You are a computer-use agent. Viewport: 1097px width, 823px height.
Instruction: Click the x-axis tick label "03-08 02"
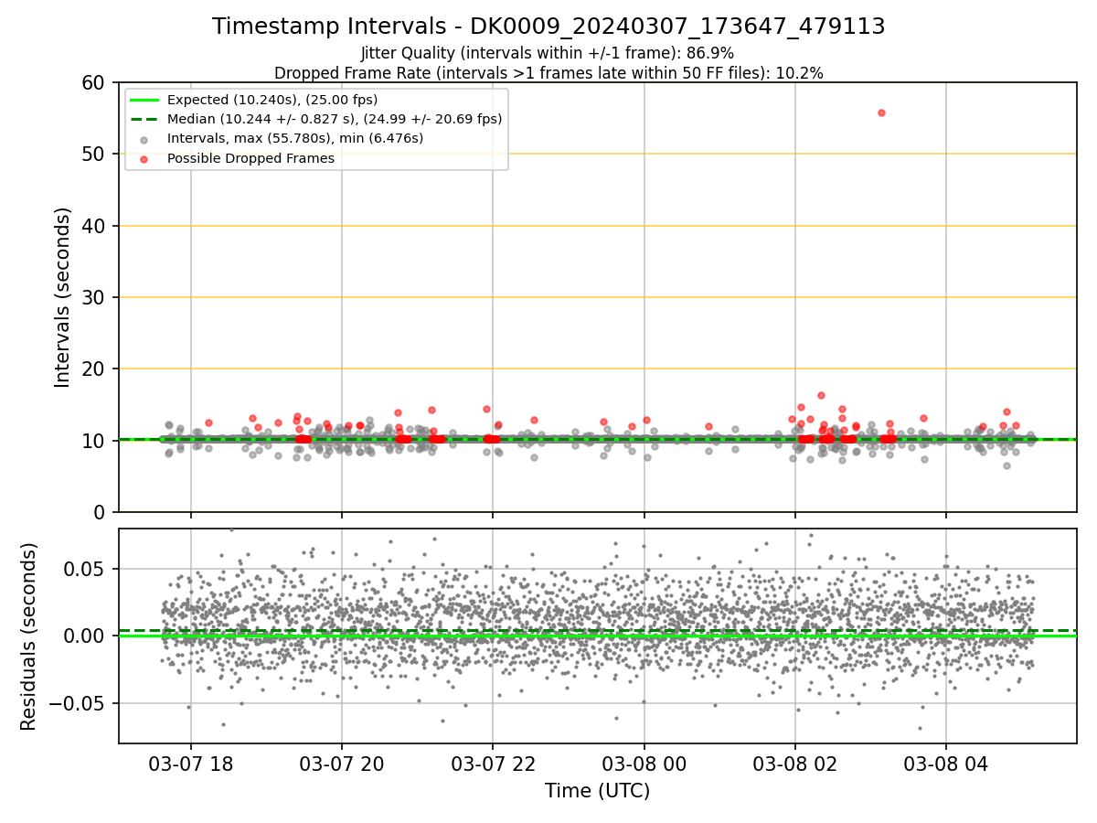click(x=794, y=763)
